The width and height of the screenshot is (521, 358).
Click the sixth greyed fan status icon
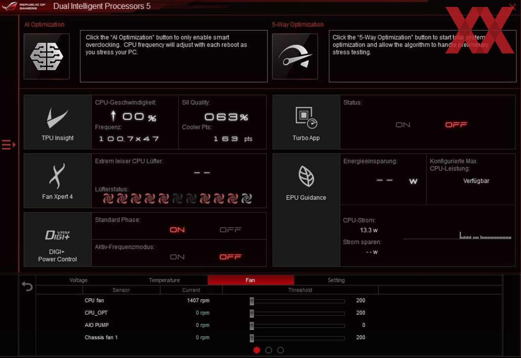(177, 199)
